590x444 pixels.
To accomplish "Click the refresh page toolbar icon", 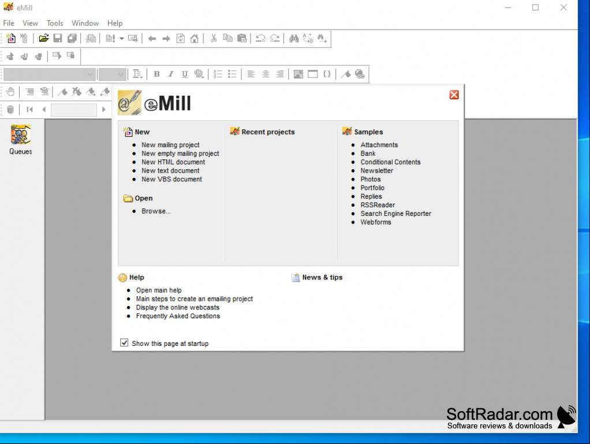I will click(x=181, y=38).
